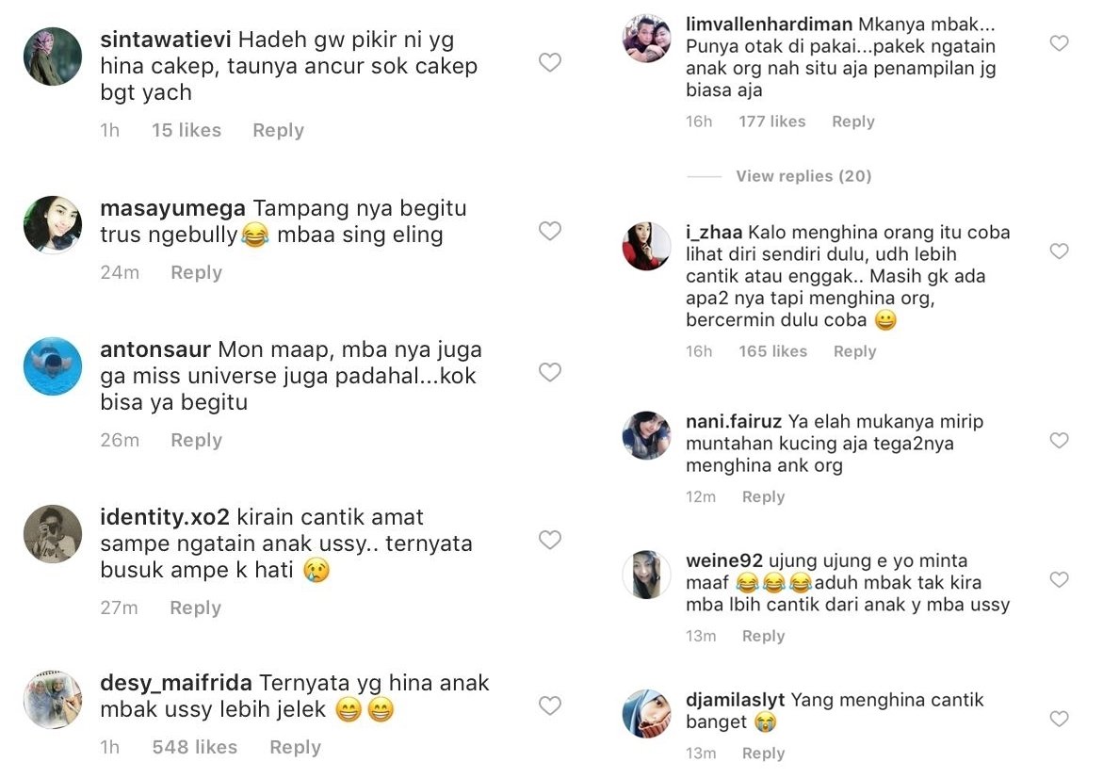Image resolution: width=1103 pixels, height=778 pixels.
Task: Like desy_maifrida's comment with heart icon
Action: [549, 705]
